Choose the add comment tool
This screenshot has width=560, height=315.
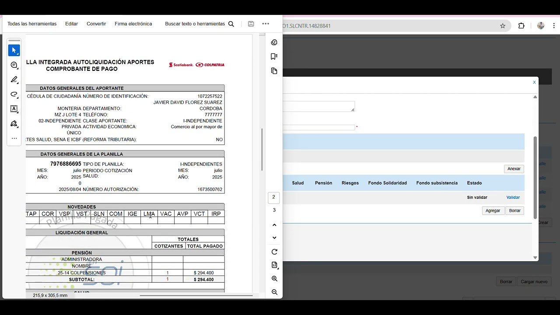coord(14,65)
